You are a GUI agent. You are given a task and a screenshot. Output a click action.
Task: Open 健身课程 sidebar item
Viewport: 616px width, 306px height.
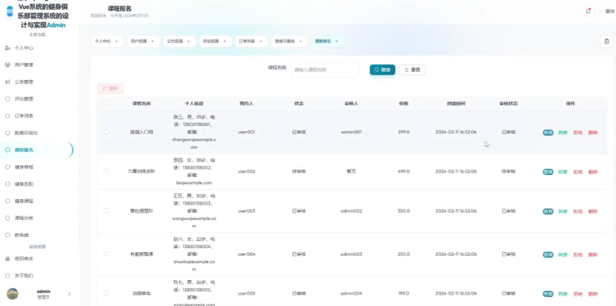tap(24, 201)
